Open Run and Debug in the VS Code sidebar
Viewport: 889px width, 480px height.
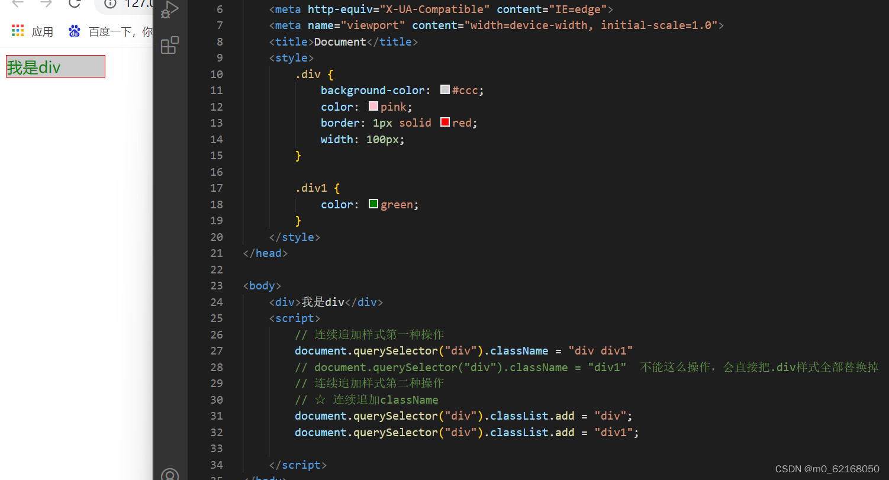(x=169, y=9)
